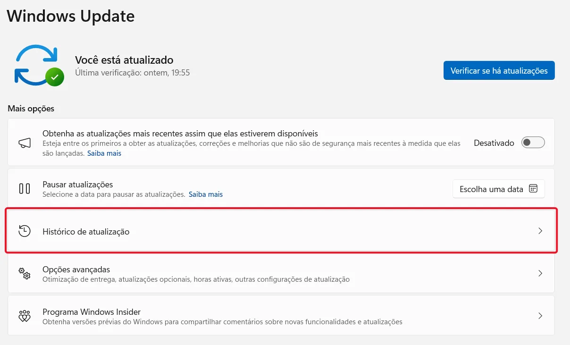Click the Otimização de entrega description text
Viewport: 570px width, 345px height.
point(196,279)
